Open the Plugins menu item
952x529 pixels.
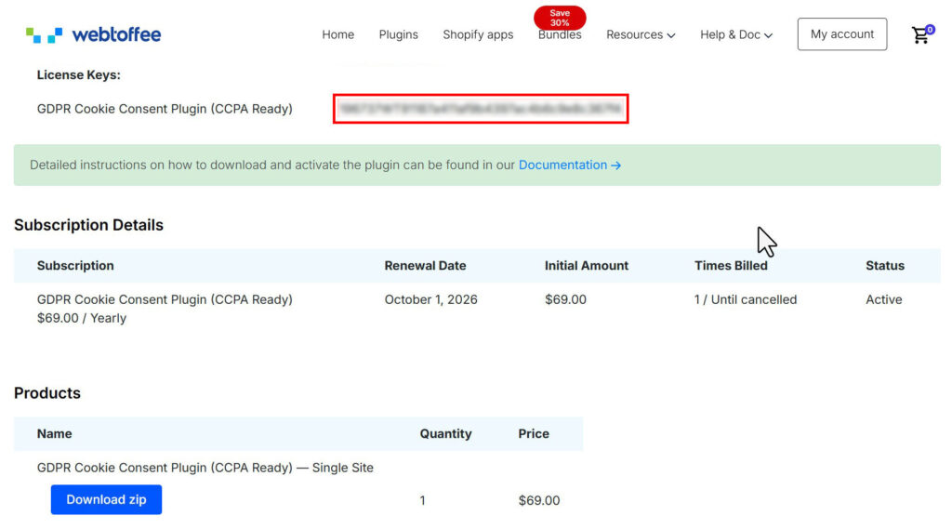[398, 34]
